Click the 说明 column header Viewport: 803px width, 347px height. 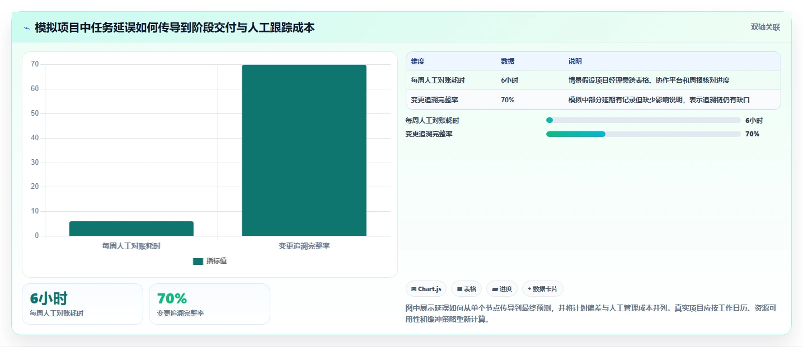click(575, 61)
